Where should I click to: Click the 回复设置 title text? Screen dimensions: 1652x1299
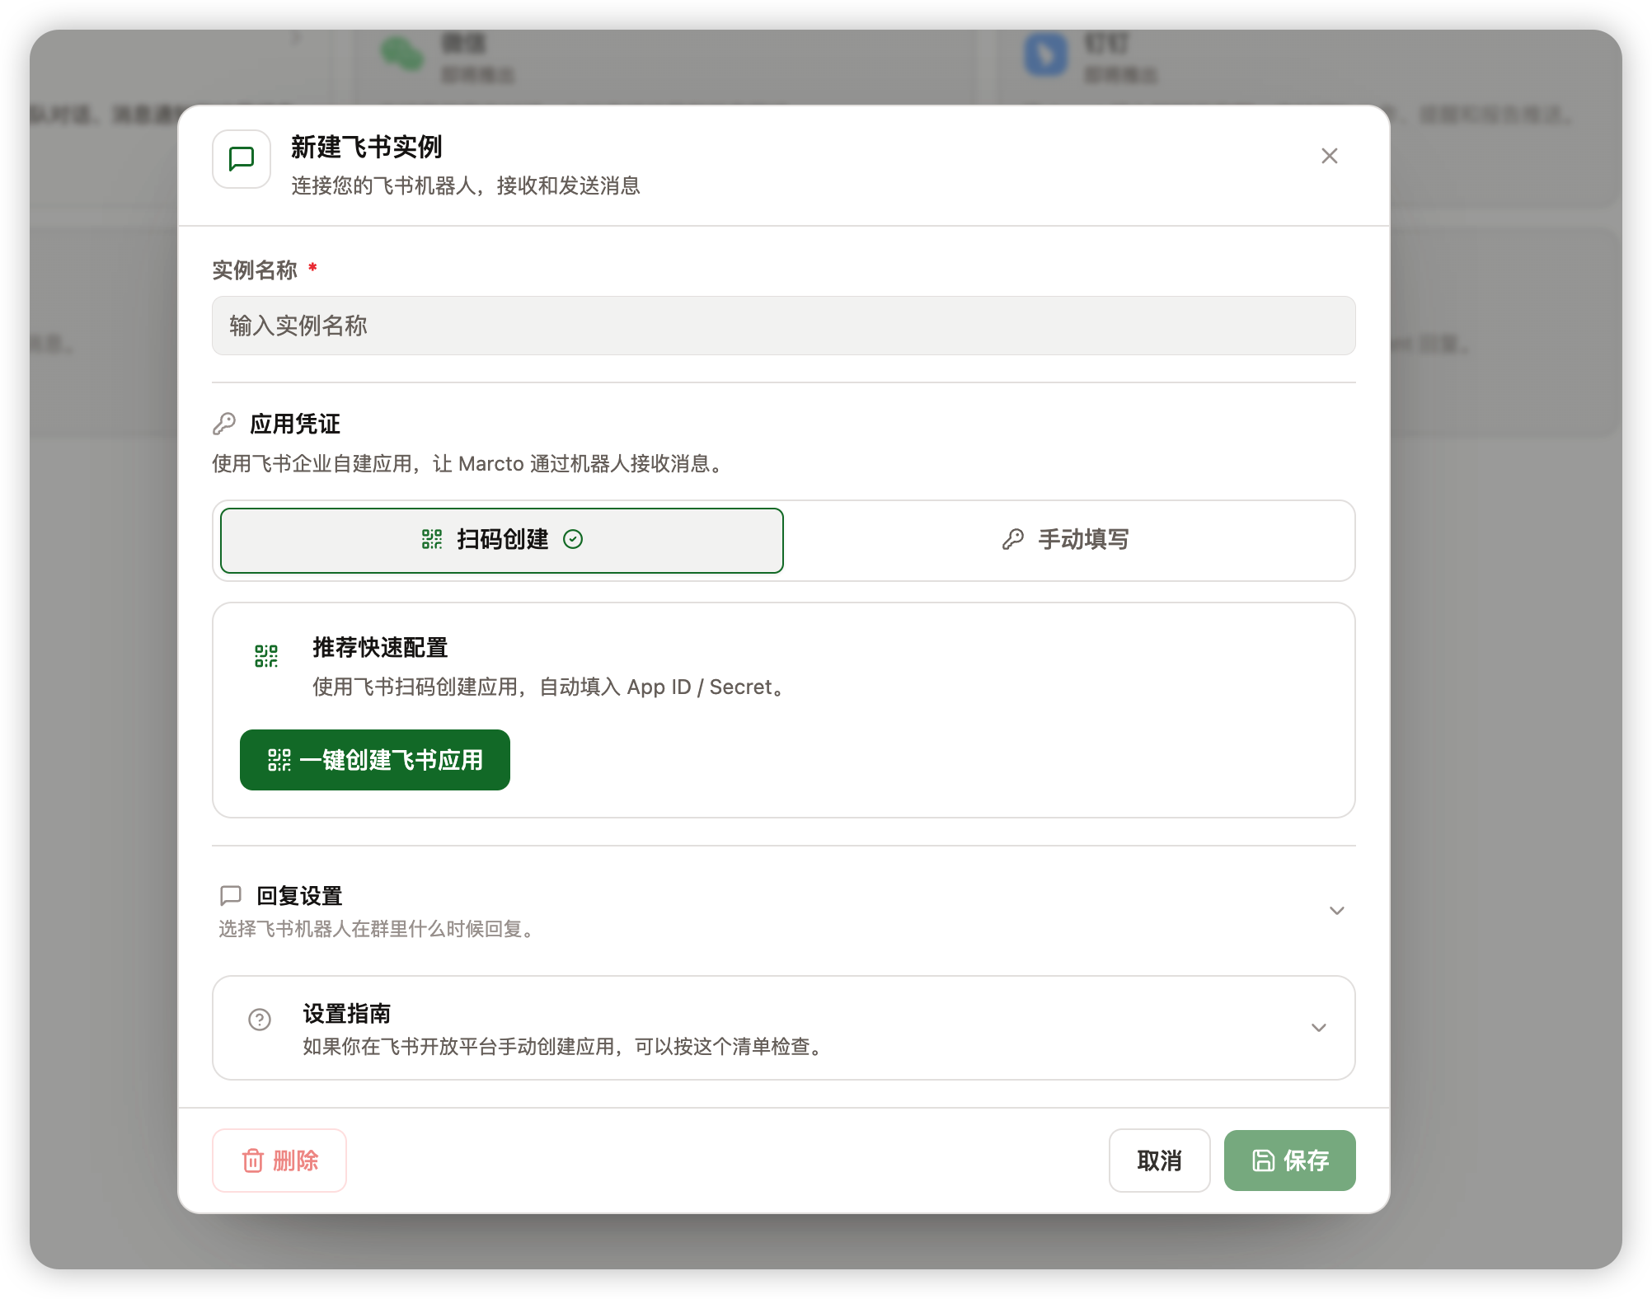pyautogui.click(x=299, y=896)
